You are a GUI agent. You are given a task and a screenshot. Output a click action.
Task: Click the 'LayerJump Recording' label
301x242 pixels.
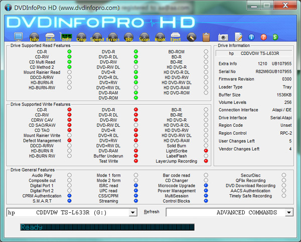177,161
